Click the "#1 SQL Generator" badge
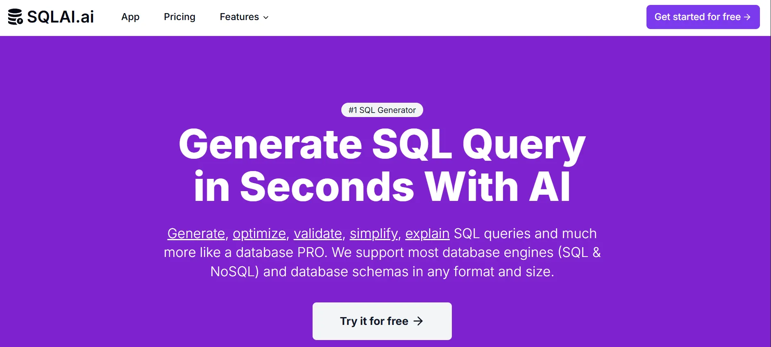771x347 pixels. (x=381, y=110)
